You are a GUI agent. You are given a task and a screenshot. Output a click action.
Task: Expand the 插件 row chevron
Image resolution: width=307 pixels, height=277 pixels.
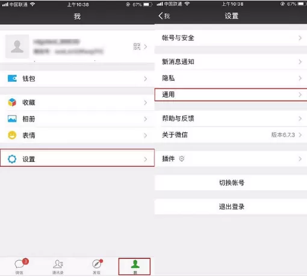point(300,159)
